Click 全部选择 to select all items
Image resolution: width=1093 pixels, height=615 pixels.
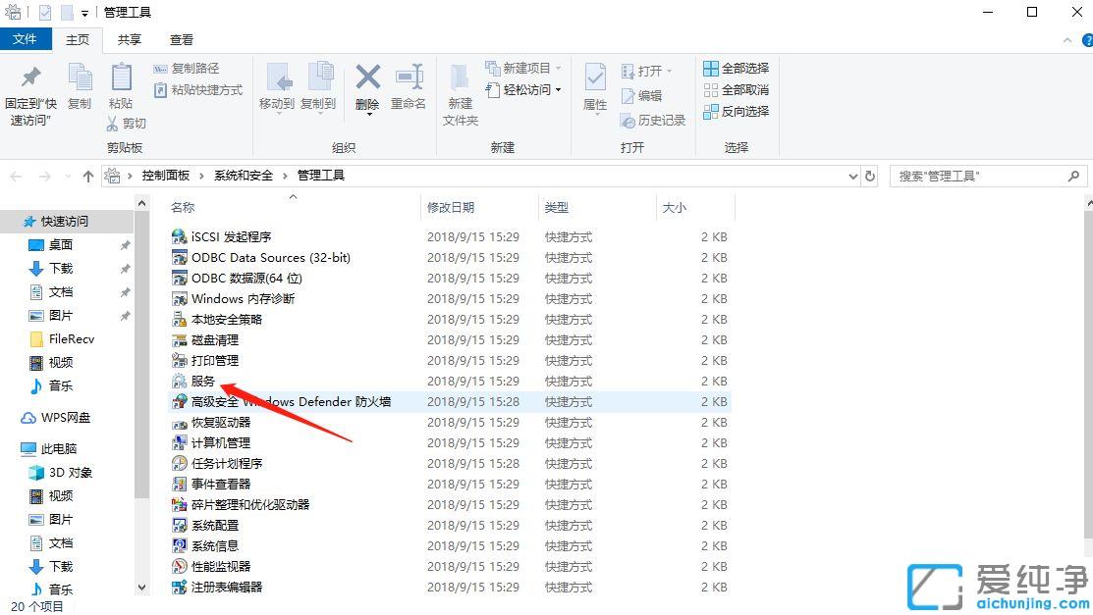(733, 68)
